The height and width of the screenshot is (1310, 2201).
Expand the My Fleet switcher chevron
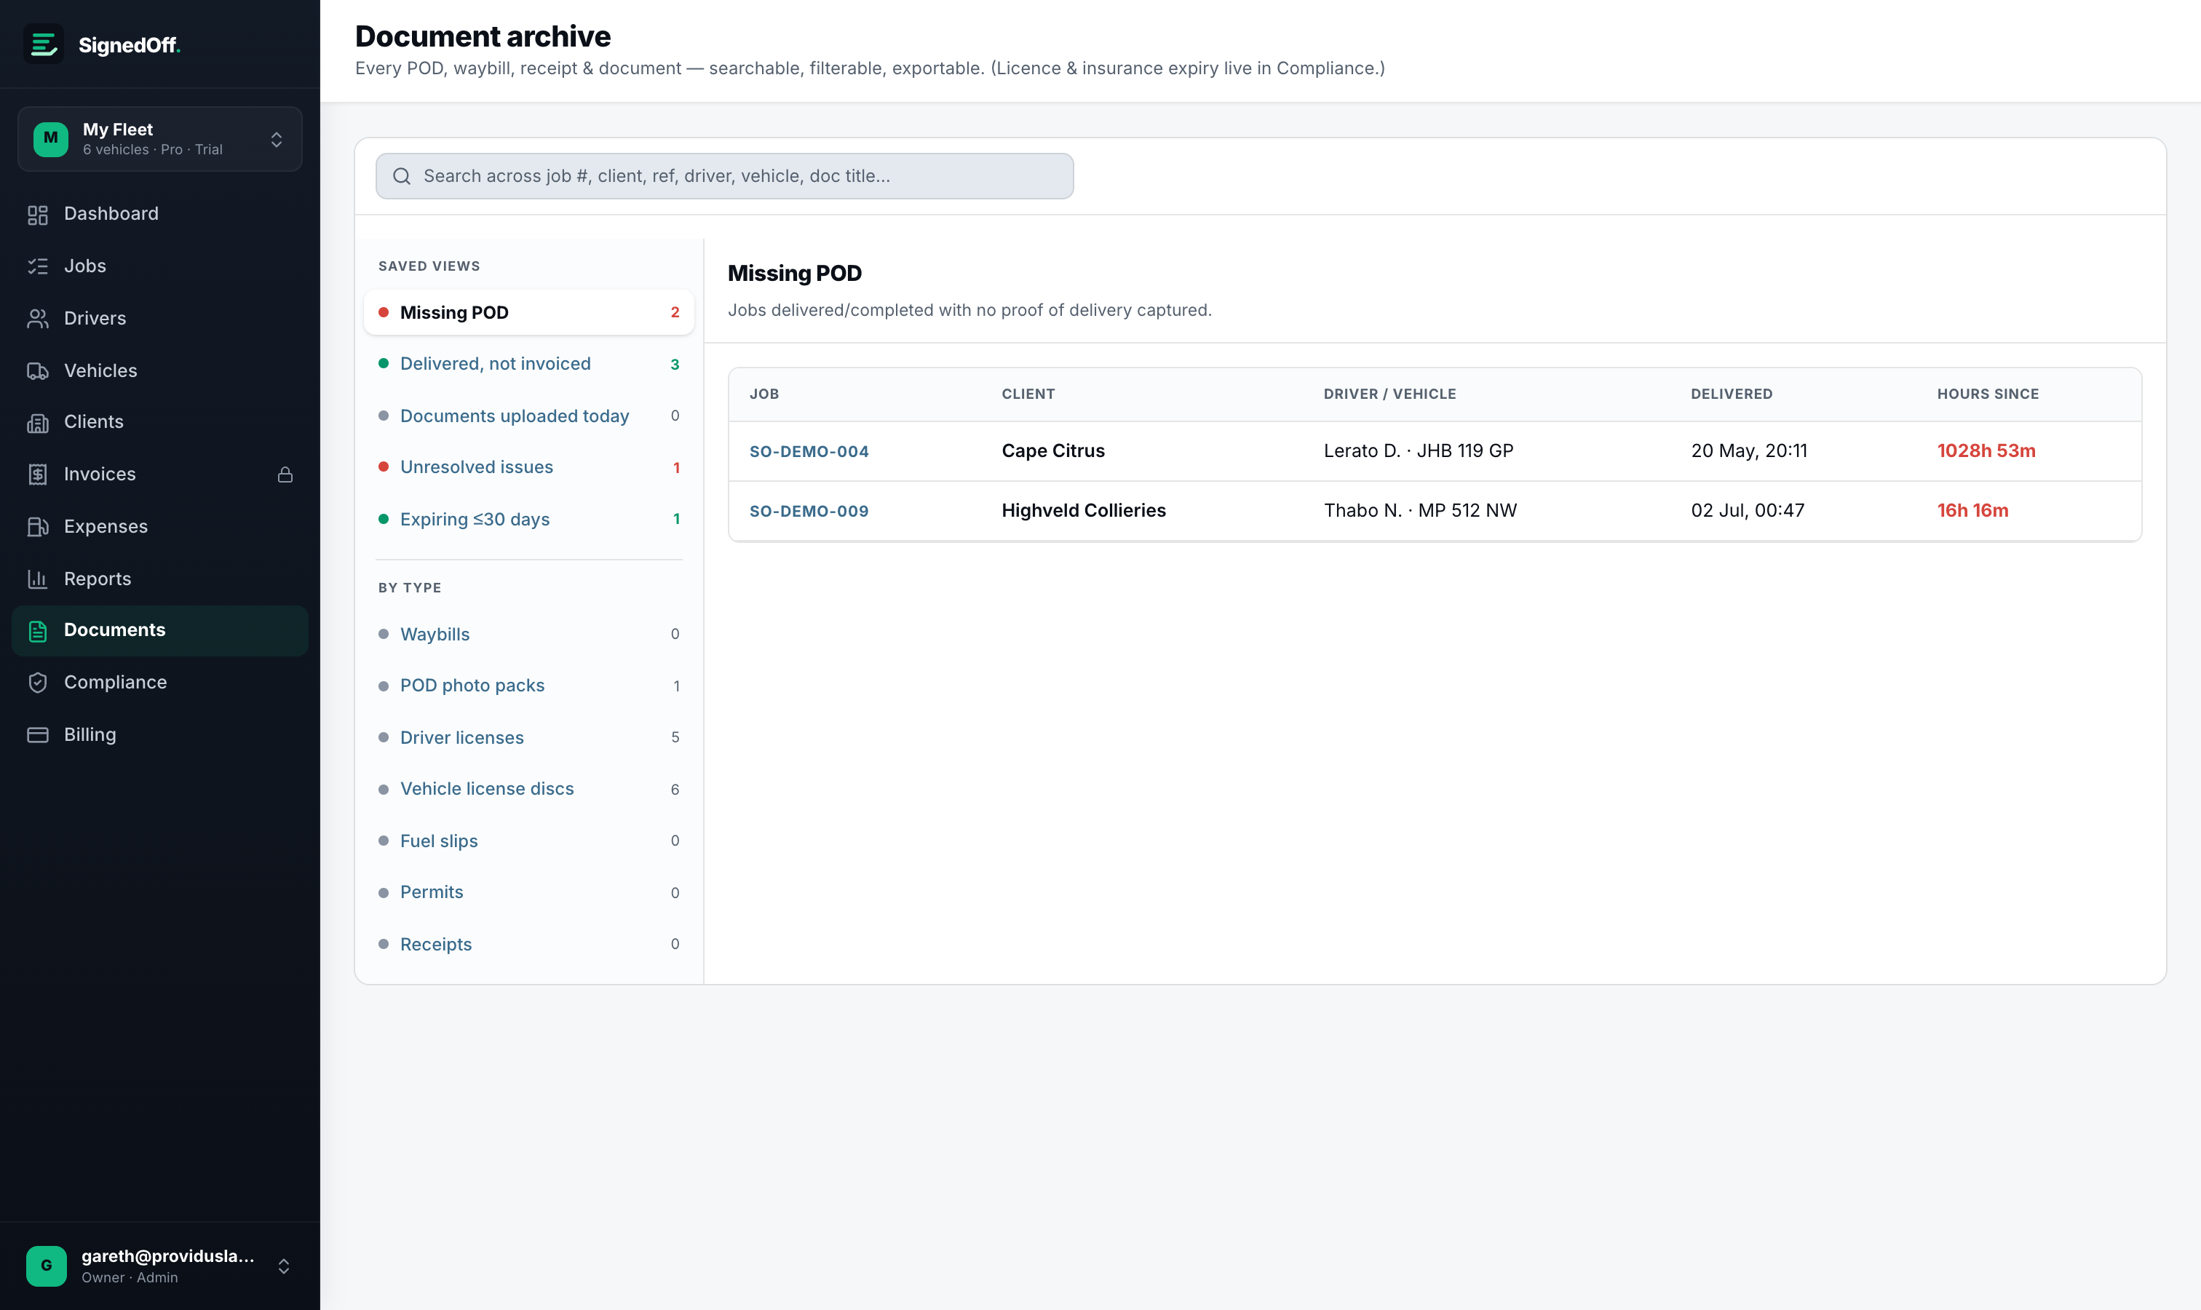277,140
